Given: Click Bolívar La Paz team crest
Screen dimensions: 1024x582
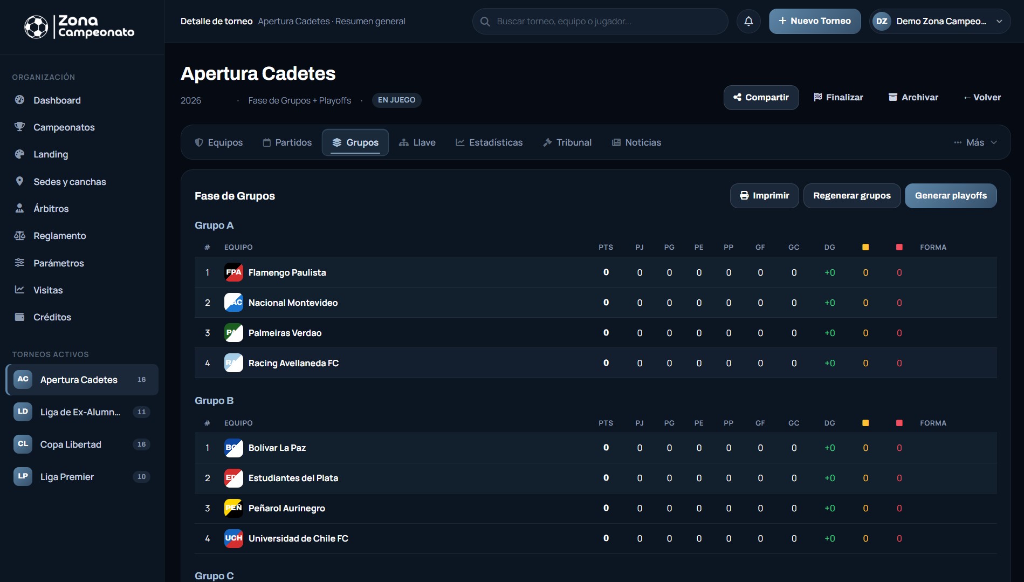Looking at the screenshot, I should click(233, 448).
